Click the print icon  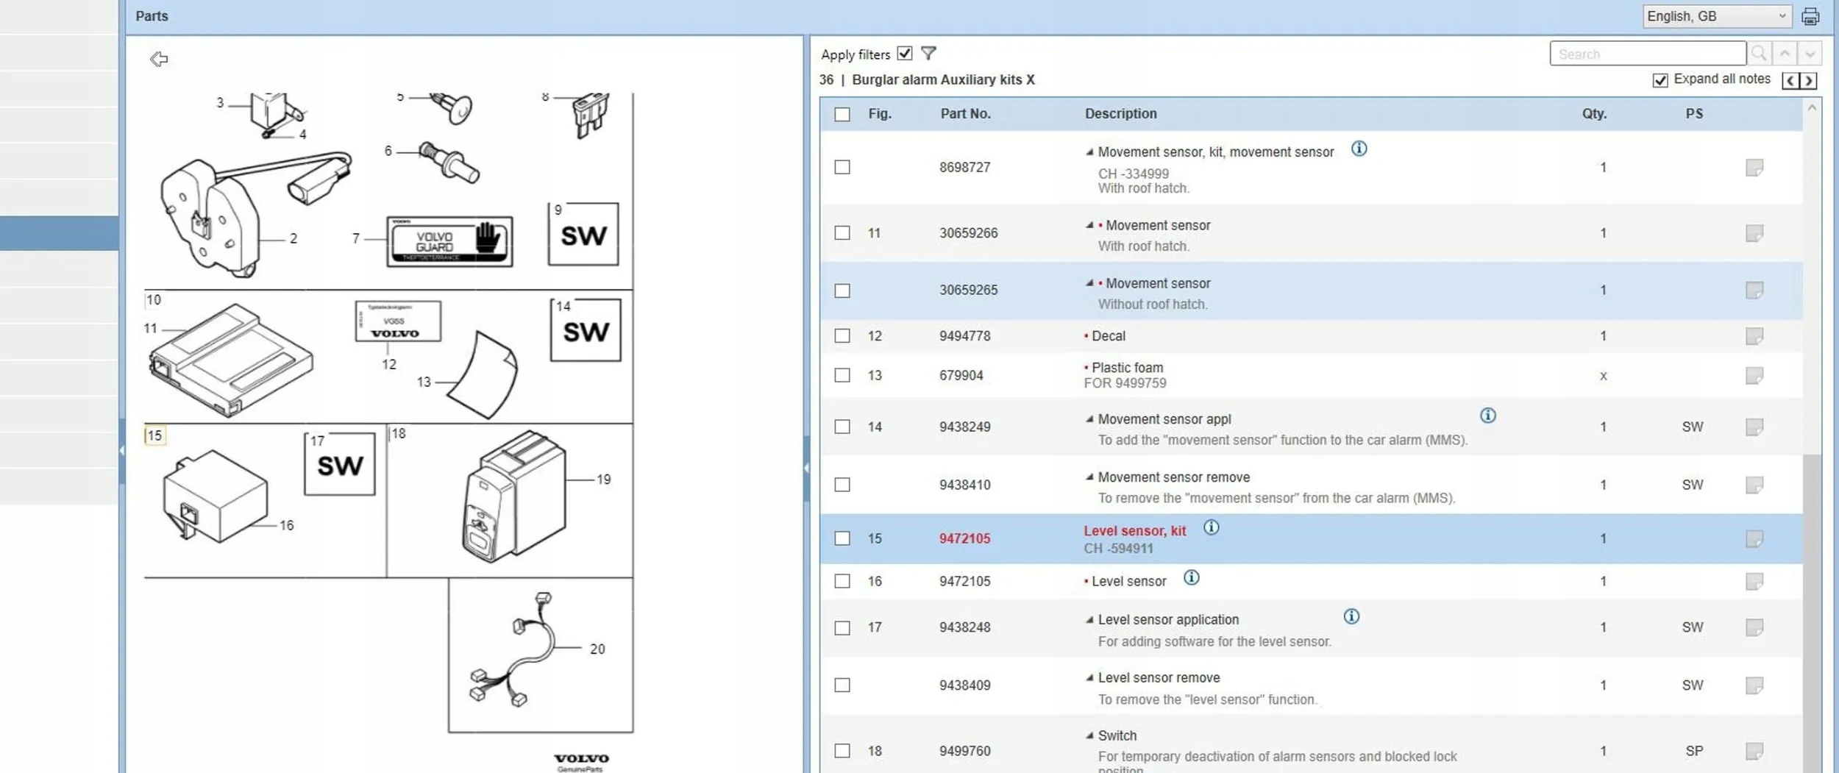point(1810,16)
